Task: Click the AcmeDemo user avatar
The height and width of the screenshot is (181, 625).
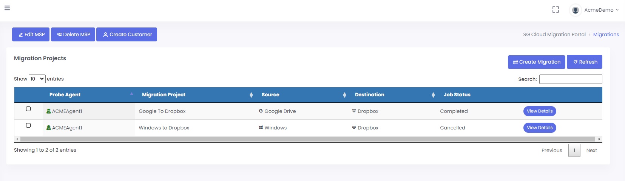Action: [x=575, y=10]
